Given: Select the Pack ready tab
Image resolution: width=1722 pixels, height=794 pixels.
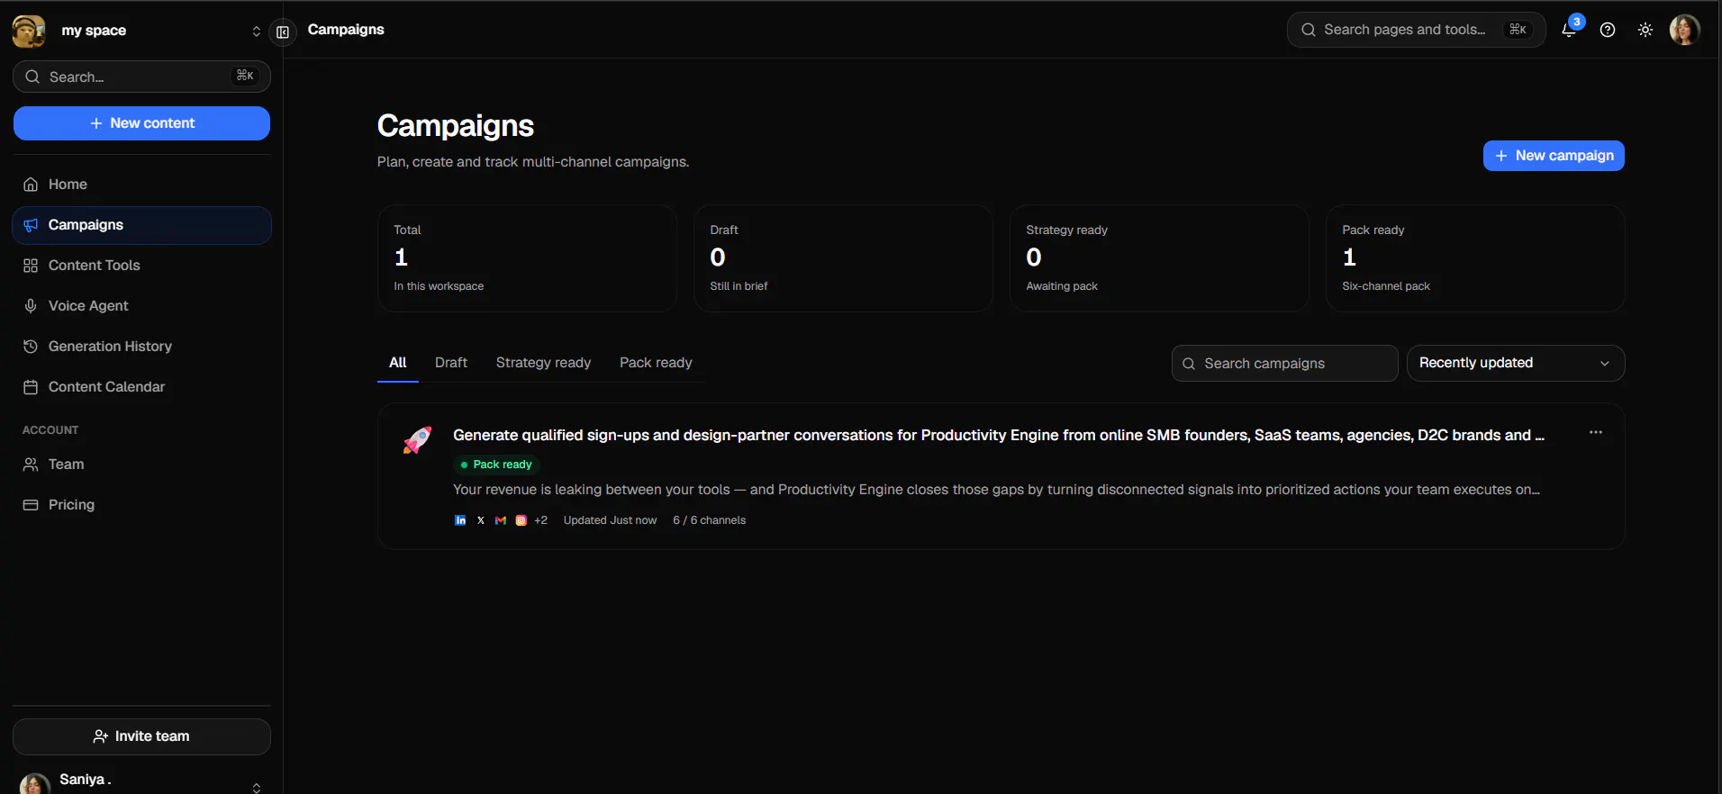Looking at the screenshot, I should 656,363.
